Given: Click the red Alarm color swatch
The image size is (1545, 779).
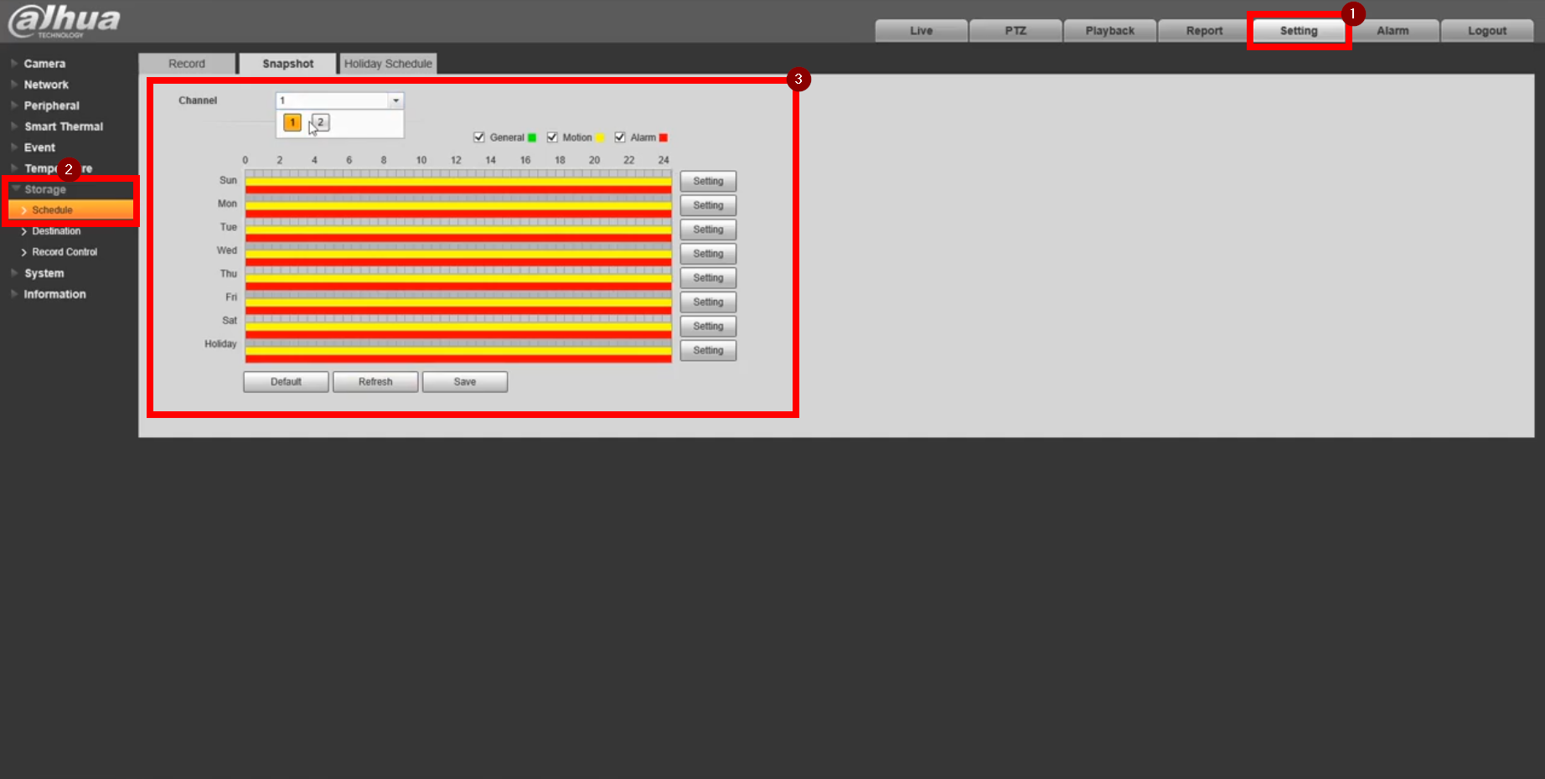Looking at the screenshot, I should pyautogui.click(x=664, y=138).
